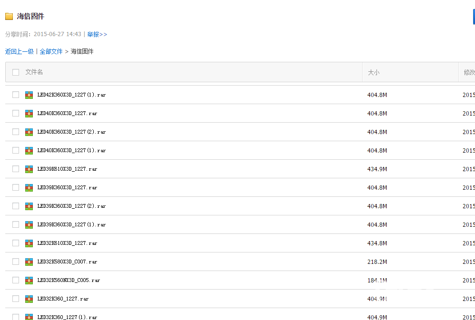Click the rar icon for LED40K360X3D_1227.rar
The image size is (475, 320).
point(29,113)
